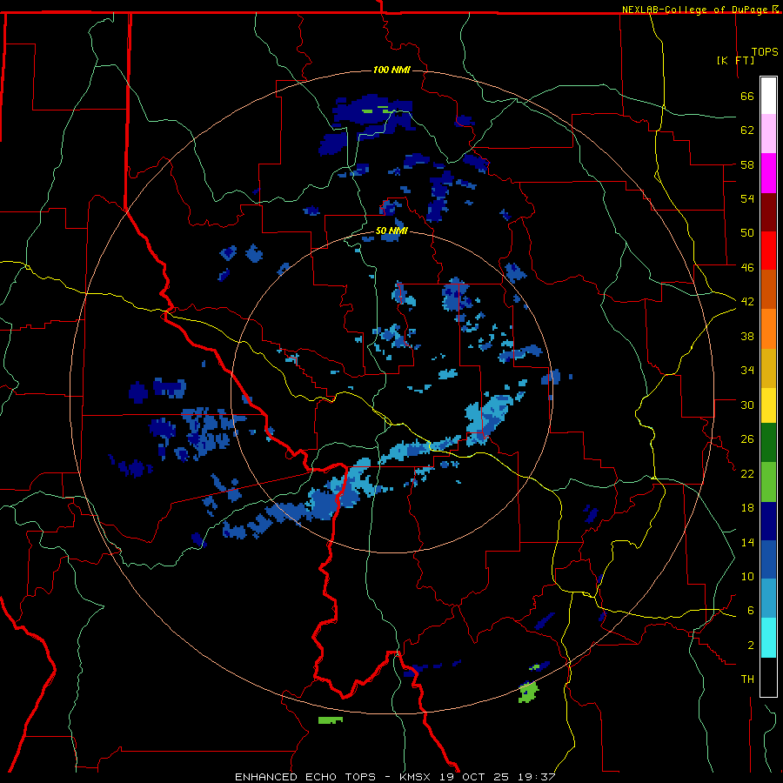Click the ENHANCED ECHO TOPS KMSX caption

pyautogui.click(x=395, y=777)
